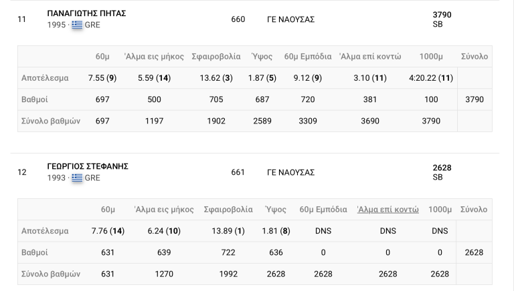Click bib number 660

coord(238,19)
